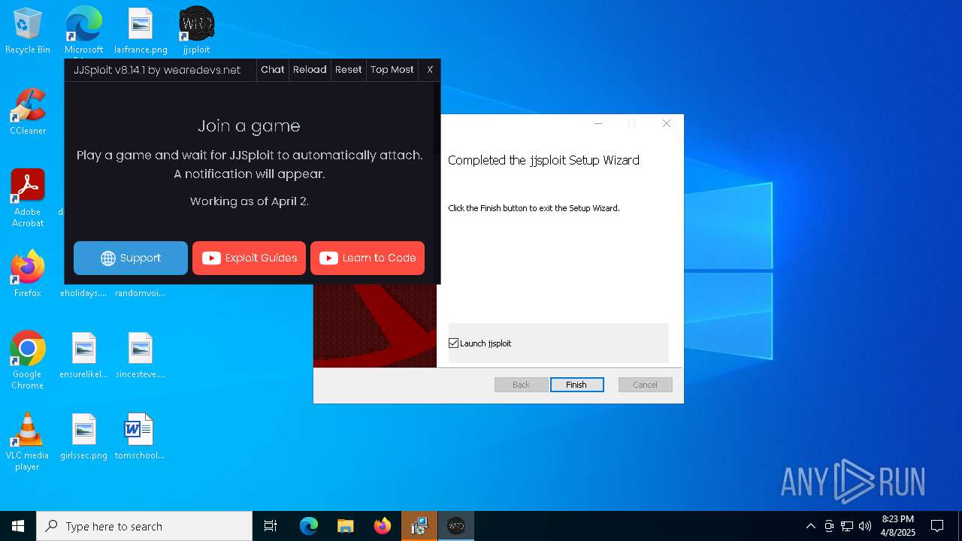Click 'Working as of April 2.' text
The width and height of the screenshot is (962, 541).
[x=250, y=201]
